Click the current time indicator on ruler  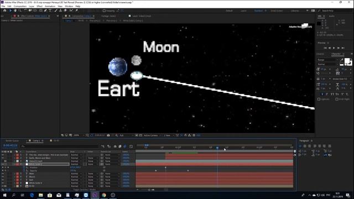[x=217, y=148]
